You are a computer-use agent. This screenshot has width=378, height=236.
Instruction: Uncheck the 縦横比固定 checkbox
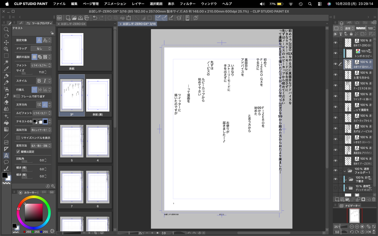(x=18, y=152)
